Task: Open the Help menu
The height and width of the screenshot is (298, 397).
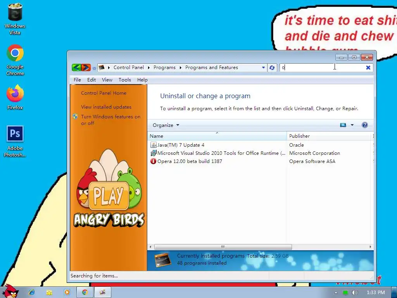Action: pyautogui.click(x=142, y=80)
